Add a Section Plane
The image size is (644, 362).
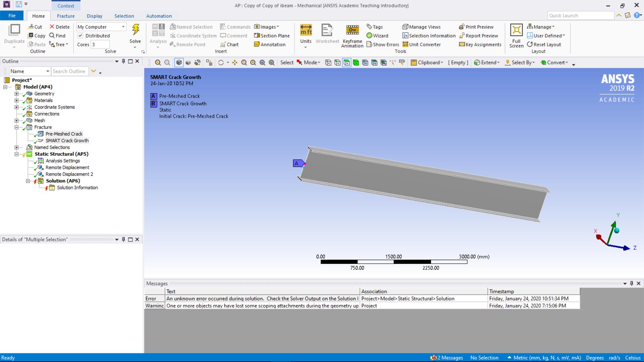(272, 36)
